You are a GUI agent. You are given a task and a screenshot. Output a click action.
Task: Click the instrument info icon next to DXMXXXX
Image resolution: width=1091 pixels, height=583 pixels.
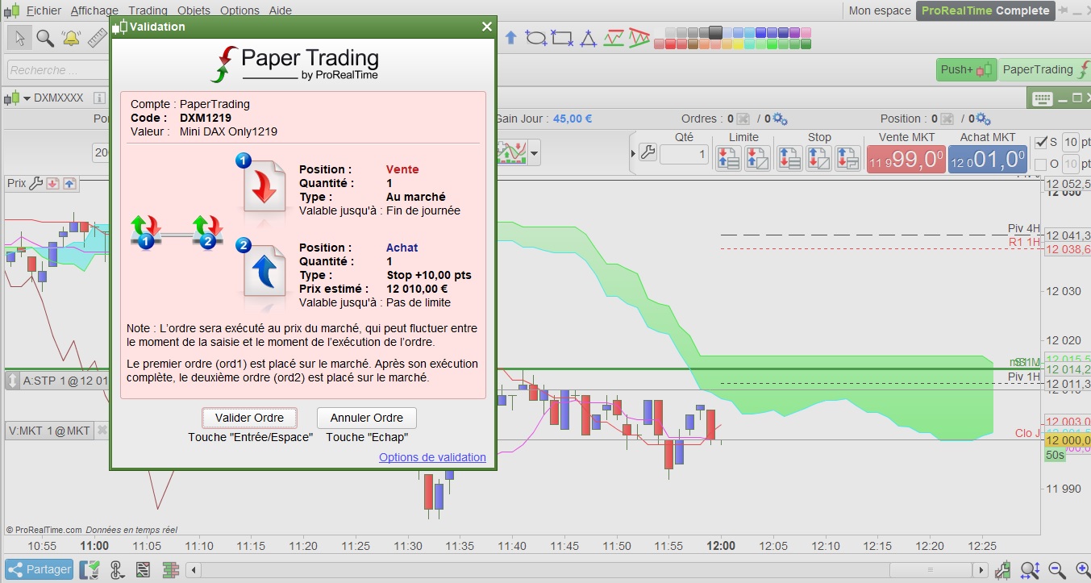coord(99,98)
